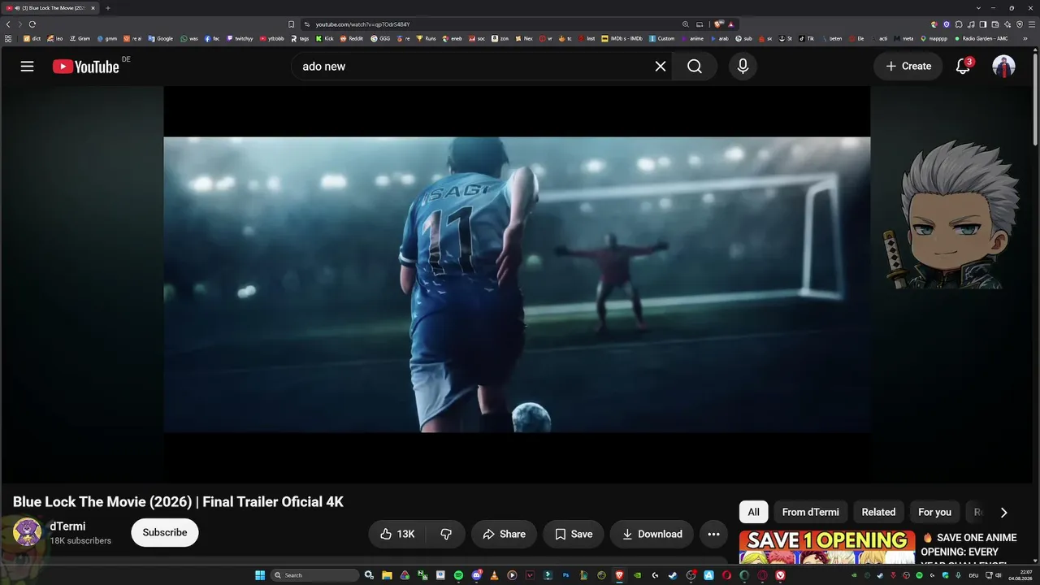Subscribe to the dTermi channel
Image resolution: width=1040 pixels, height=585 pixels.
(165, 533)
